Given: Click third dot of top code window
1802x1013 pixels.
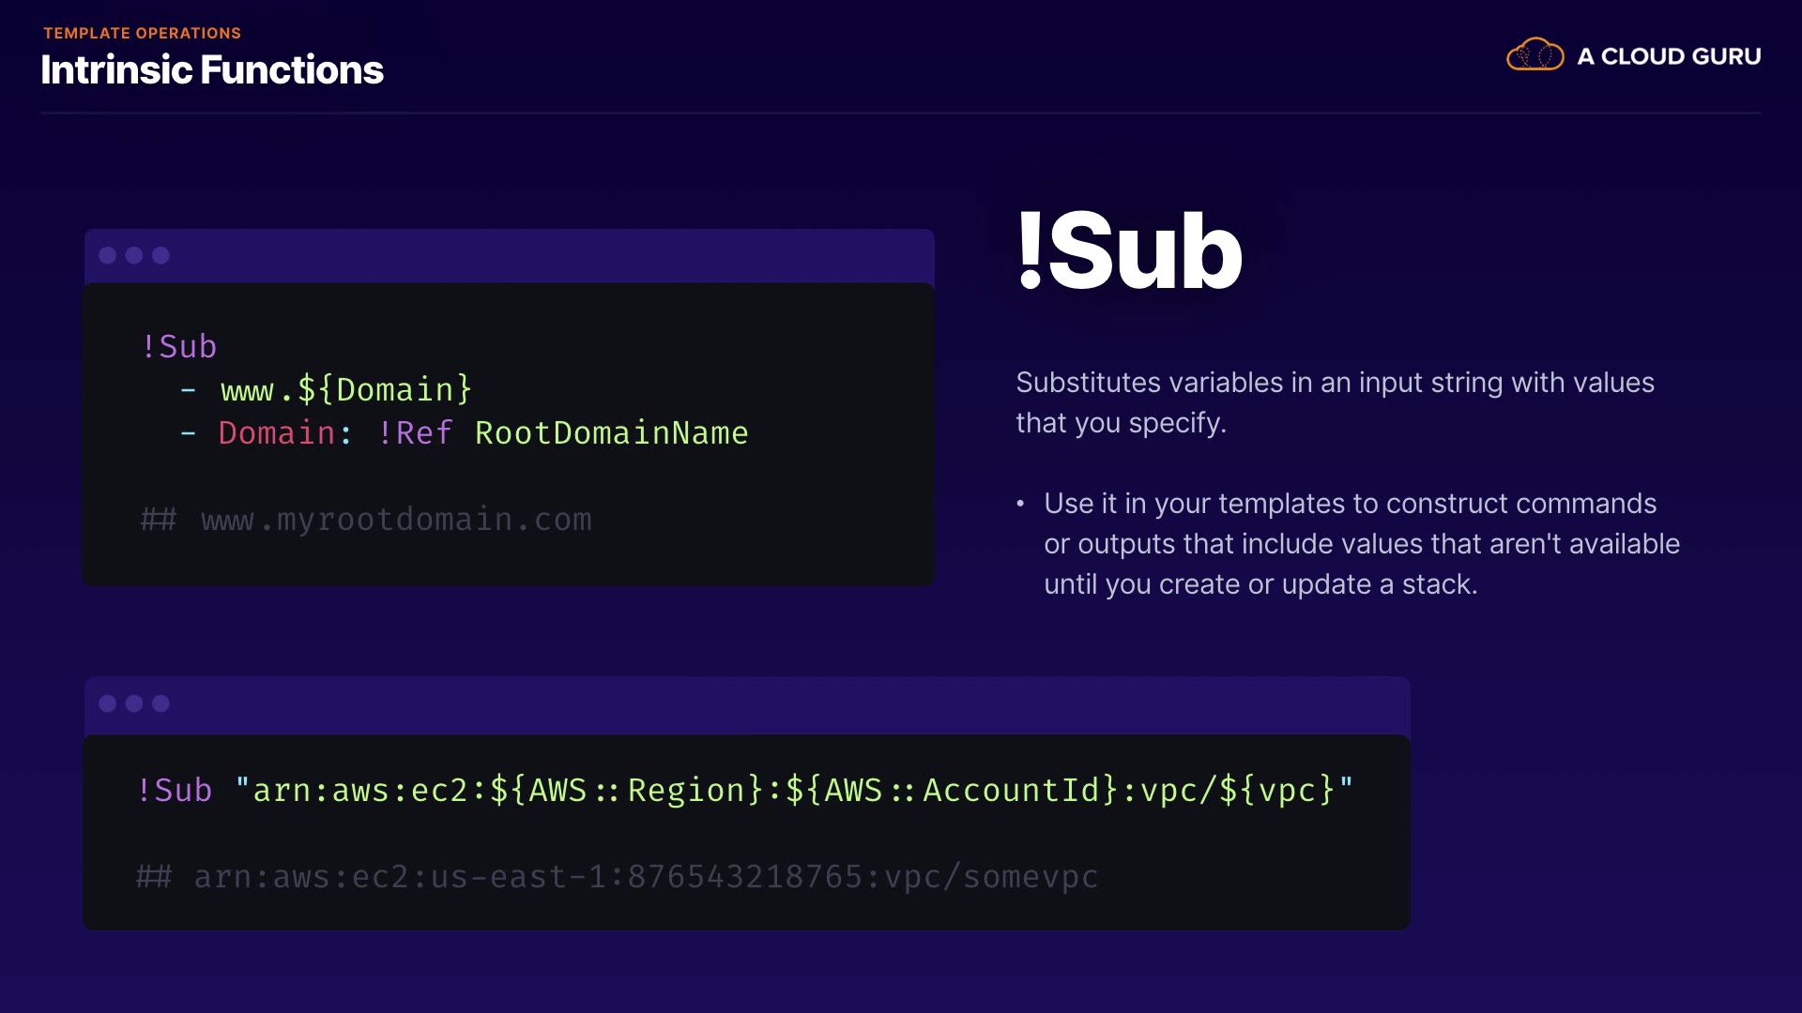Looking at the screenshot, I should [x=160, y=255].
